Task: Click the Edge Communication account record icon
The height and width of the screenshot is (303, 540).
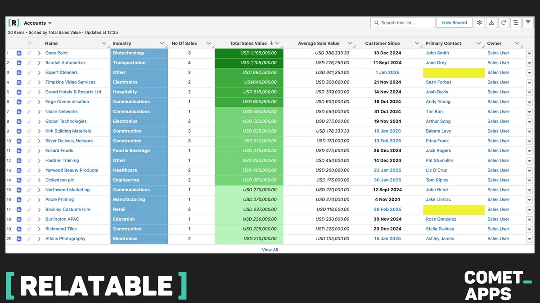Action: point(19,102)
